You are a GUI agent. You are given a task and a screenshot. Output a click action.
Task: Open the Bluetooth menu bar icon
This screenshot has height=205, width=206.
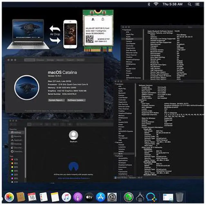point(149,4)
